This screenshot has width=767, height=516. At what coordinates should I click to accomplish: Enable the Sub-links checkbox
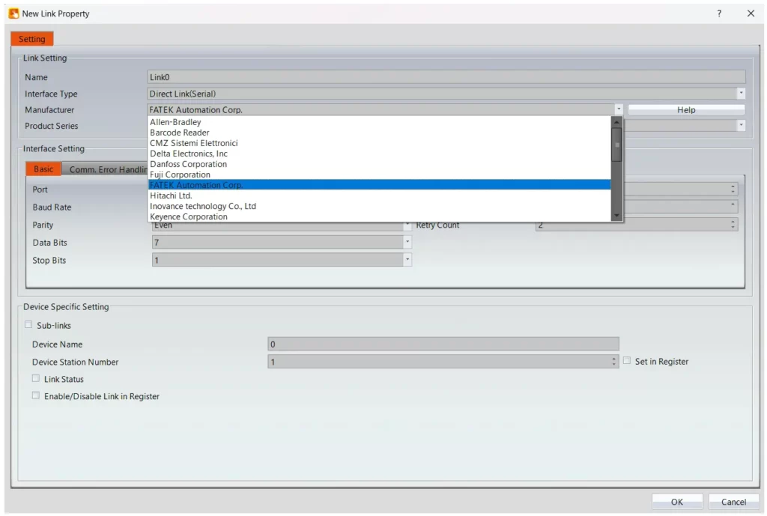(x=29, y=325)
